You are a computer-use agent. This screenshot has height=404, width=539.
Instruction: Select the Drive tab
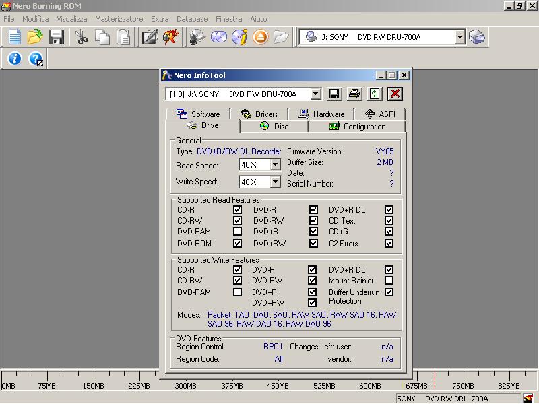click(203, 125)
